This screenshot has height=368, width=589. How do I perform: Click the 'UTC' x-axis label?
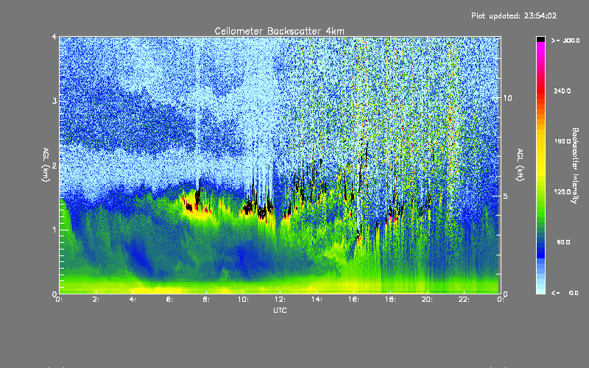(x=280, y=310)
